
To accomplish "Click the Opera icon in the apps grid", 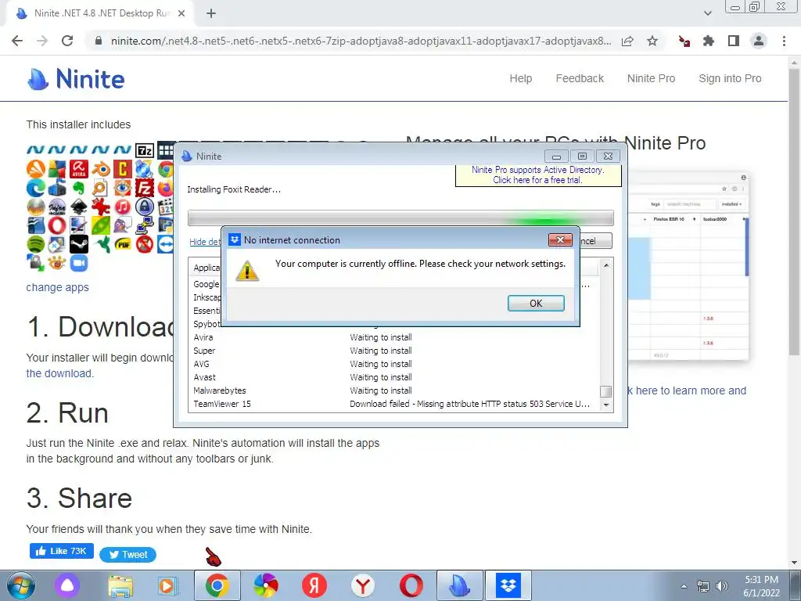I will (57, 225).
